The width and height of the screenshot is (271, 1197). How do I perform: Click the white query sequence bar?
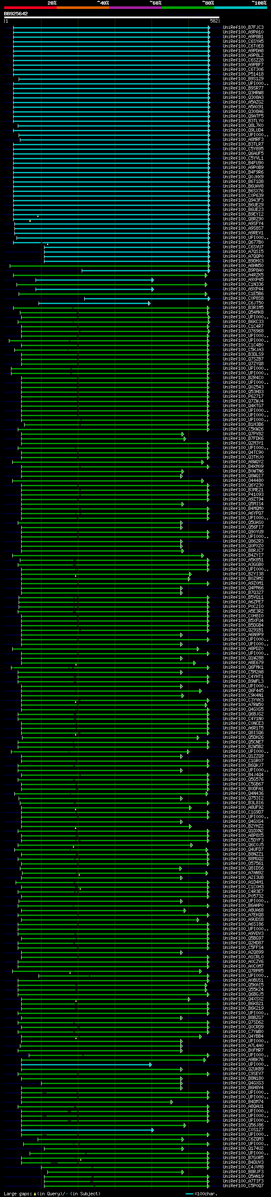pyautogui.click(x=111, y=17)
